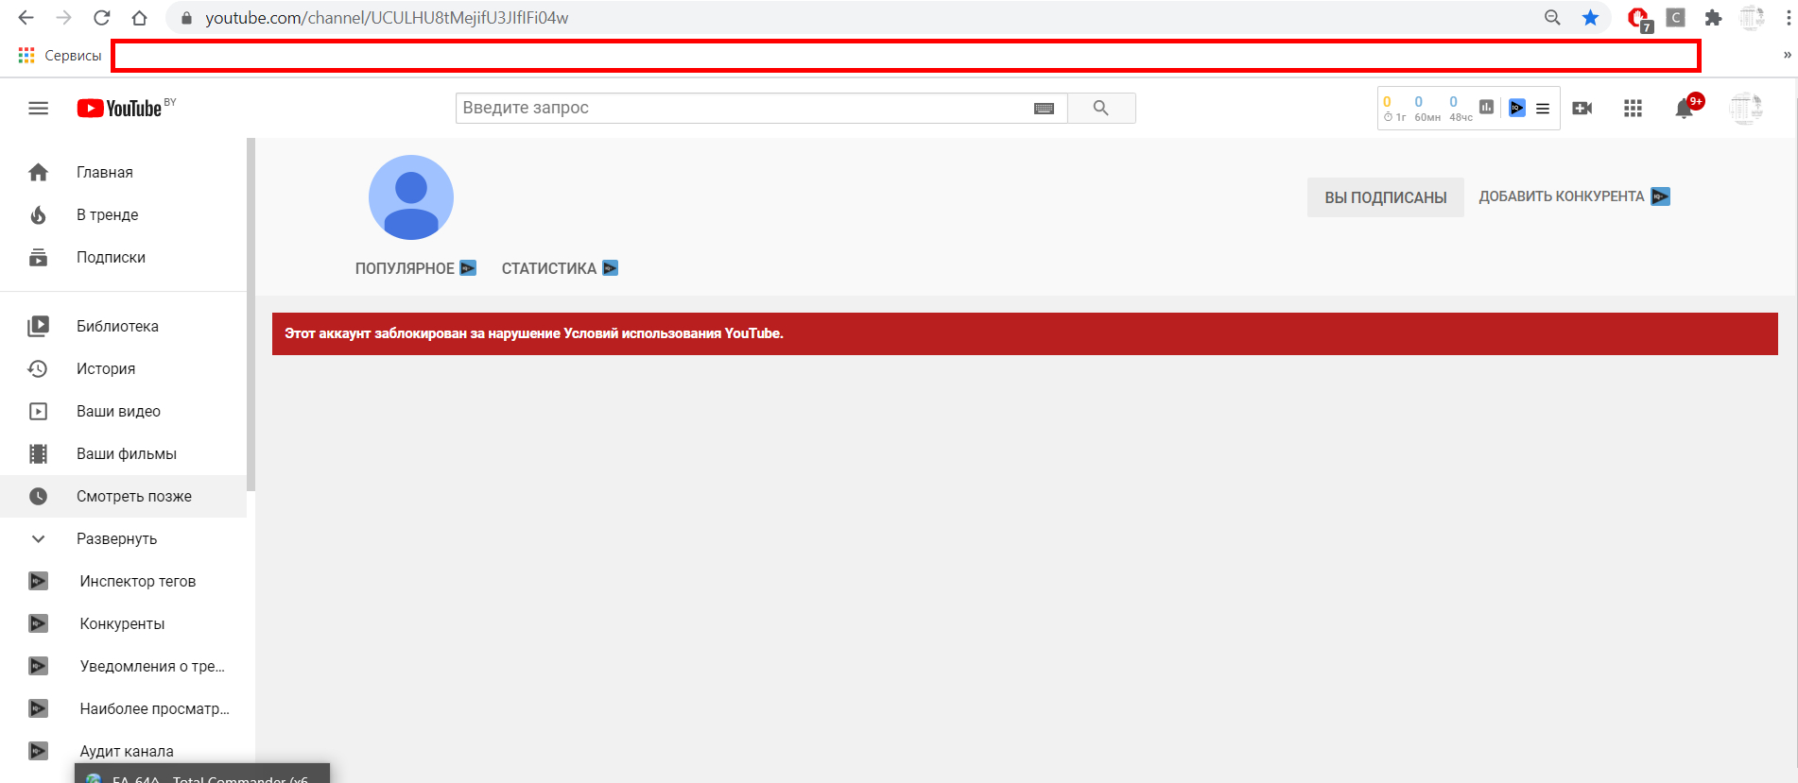Open the vidIQ three-line dropdown menu
Screen dimensions: 1798x783
point(1543,109)
